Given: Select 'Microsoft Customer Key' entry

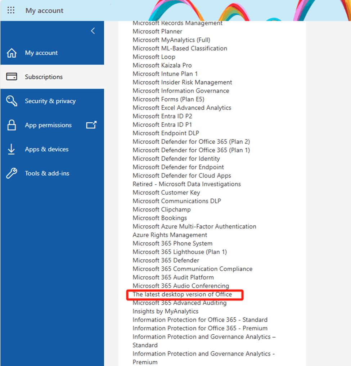Looking at the screenshot, I should tap(166, 193).
